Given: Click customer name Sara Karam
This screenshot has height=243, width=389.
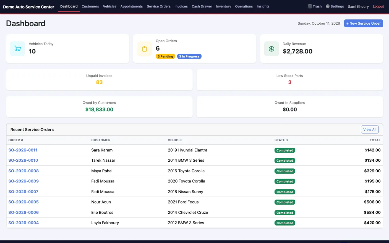Looking at the screenshot, I should [102, 150].
